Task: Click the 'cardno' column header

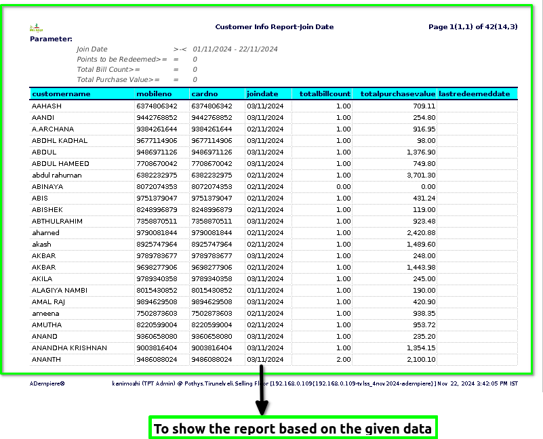Action: click(x=205, y=93)
